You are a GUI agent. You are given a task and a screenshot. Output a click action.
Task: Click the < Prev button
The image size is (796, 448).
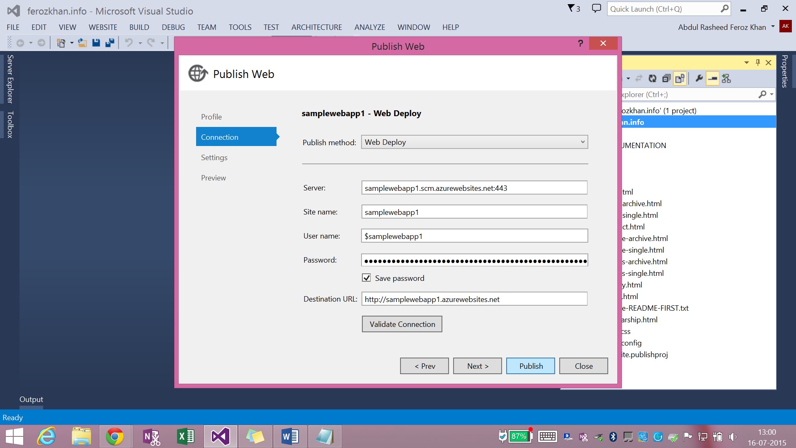[x=425, y=366]
